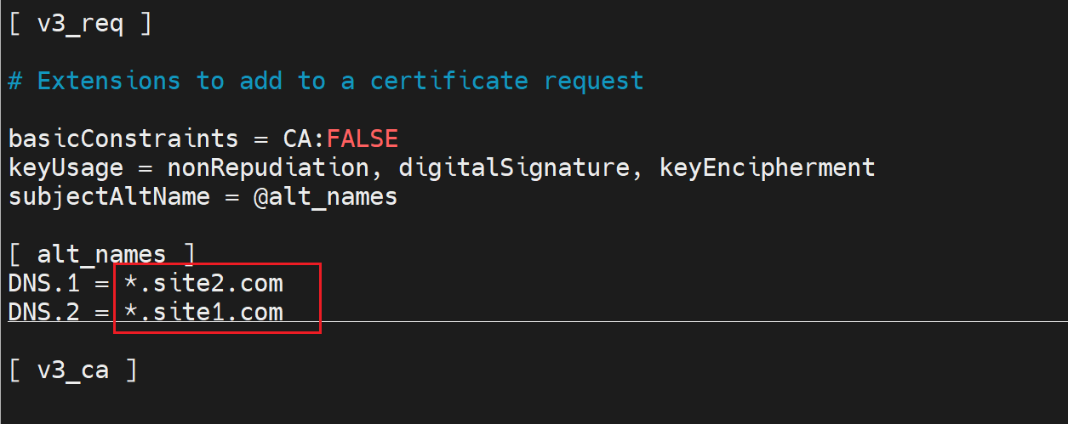The height and width of the screenshot is (424, 1068).
Task: Place cursor on basicConstraints key
Action: click(123, 138)
